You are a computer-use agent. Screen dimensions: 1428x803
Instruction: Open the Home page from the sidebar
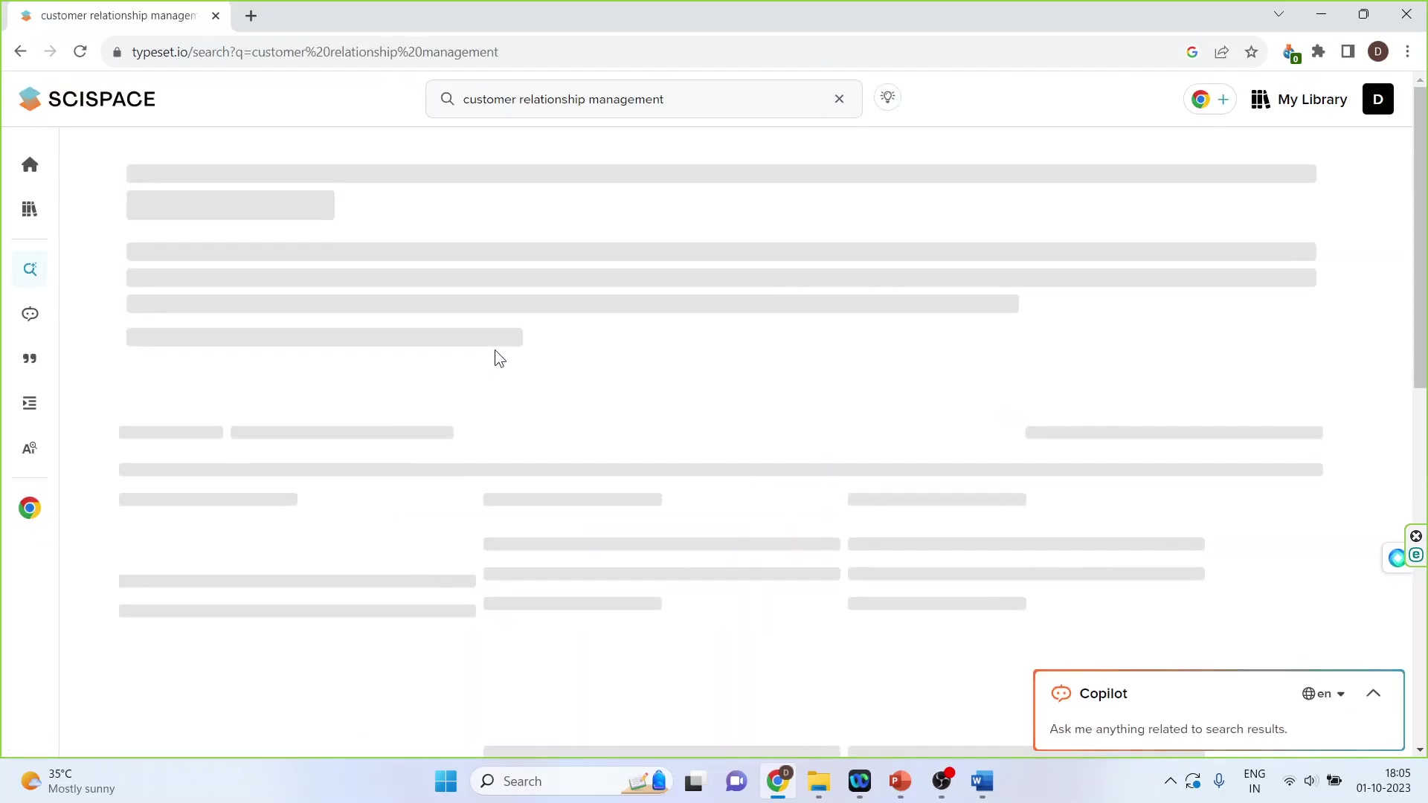coord(29,164)
